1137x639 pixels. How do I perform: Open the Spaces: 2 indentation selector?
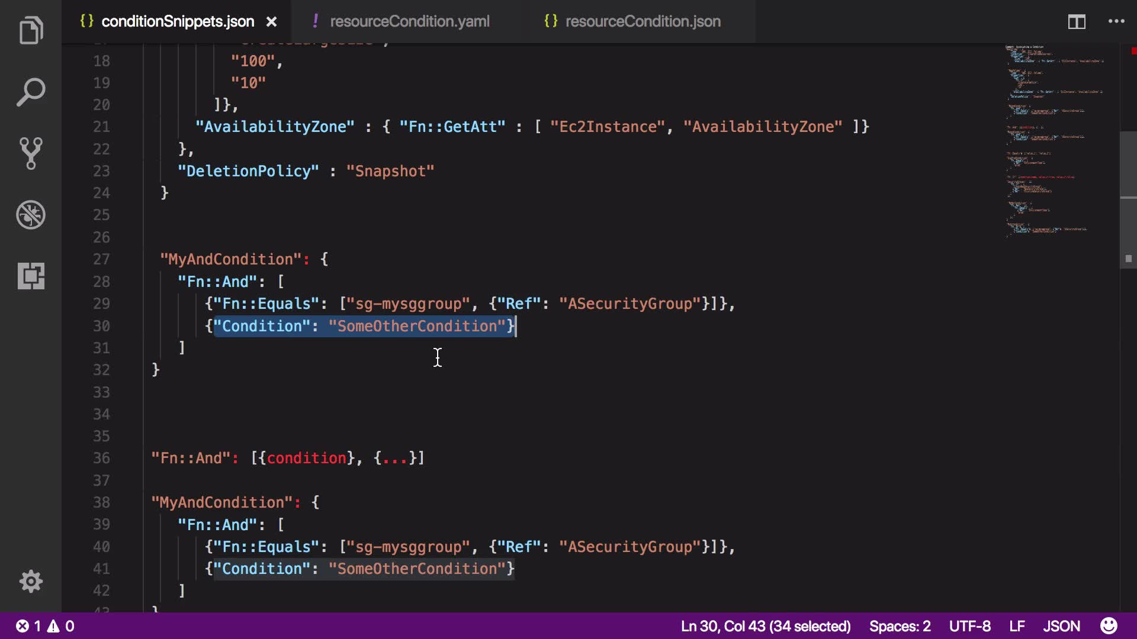click(900, 626)
